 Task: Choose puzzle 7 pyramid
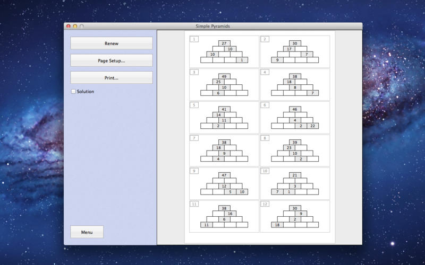pyautogui.click(x=224, y=151)
